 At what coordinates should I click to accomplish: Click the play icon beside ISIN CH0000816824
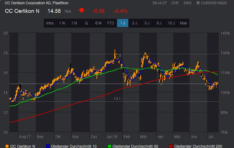coord(198,3)
